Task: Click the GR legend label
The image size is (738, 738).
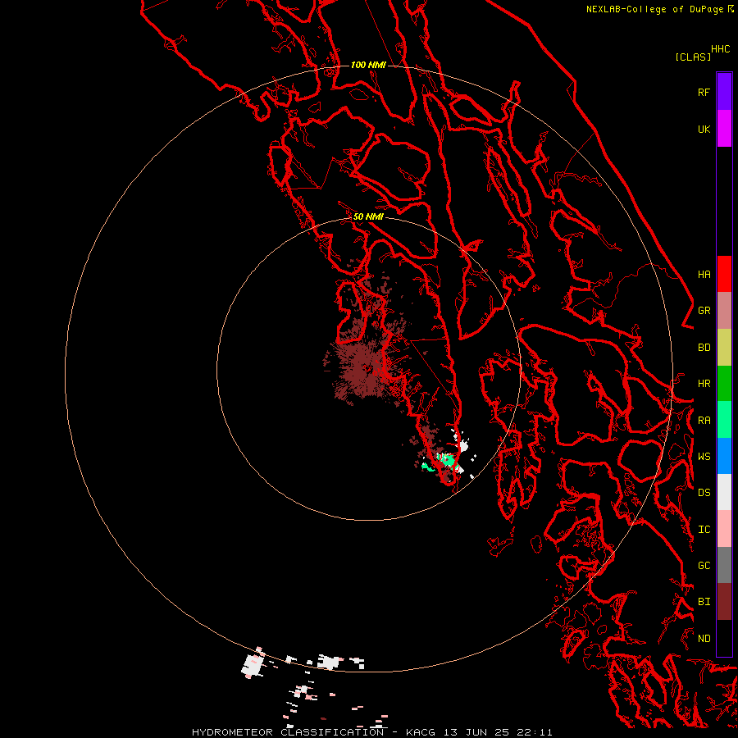Action: click(x=704, y=311)
